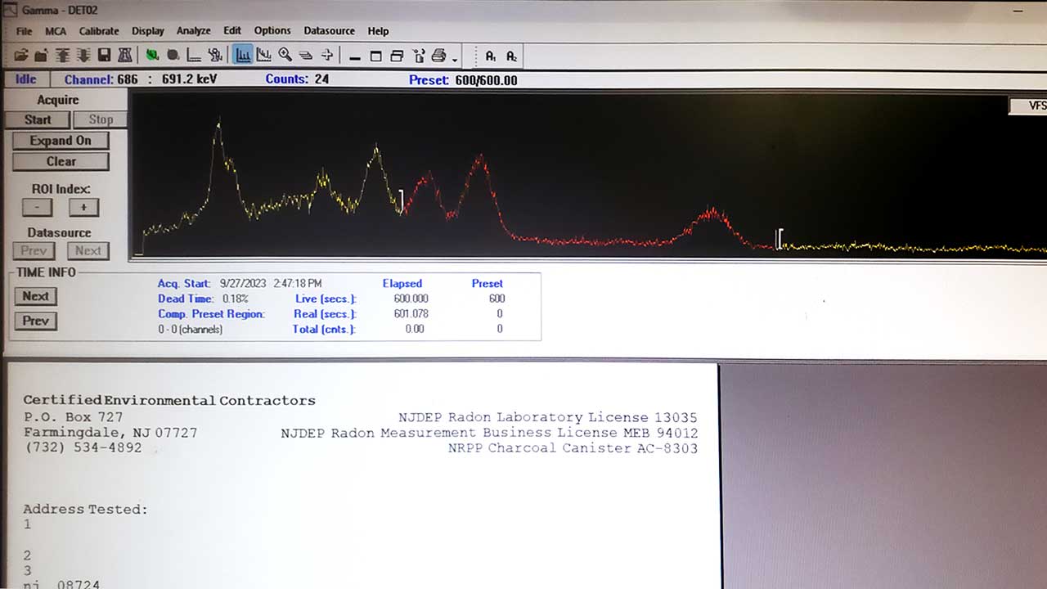
Task: Click the Expand On button
Action: pyautogui.click(x=61, y=141)
